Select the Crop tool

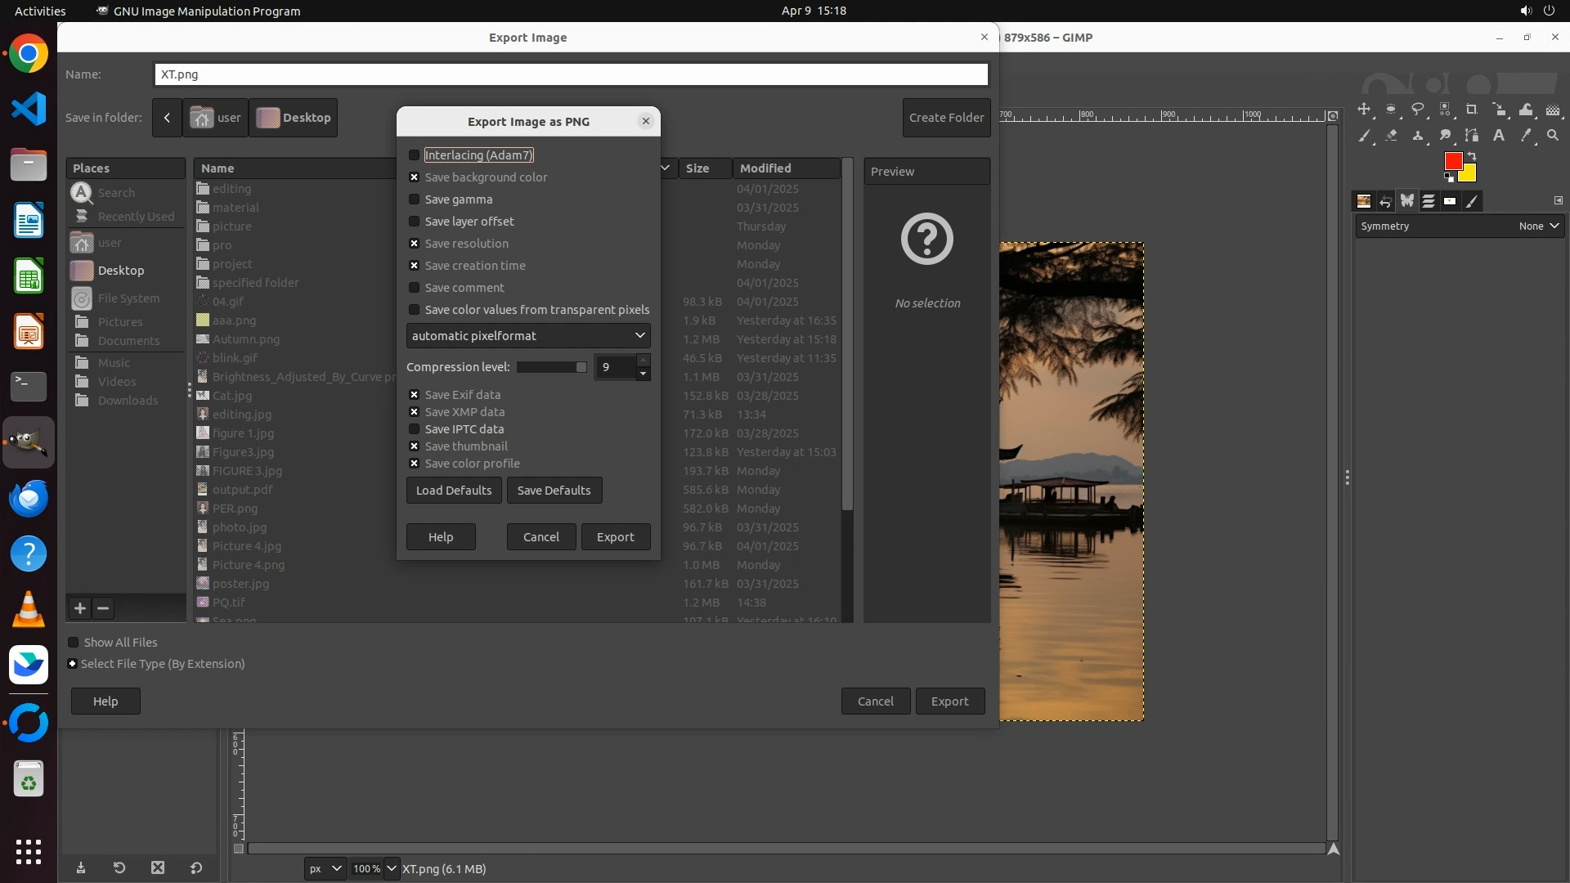(x=1472, y=110)
